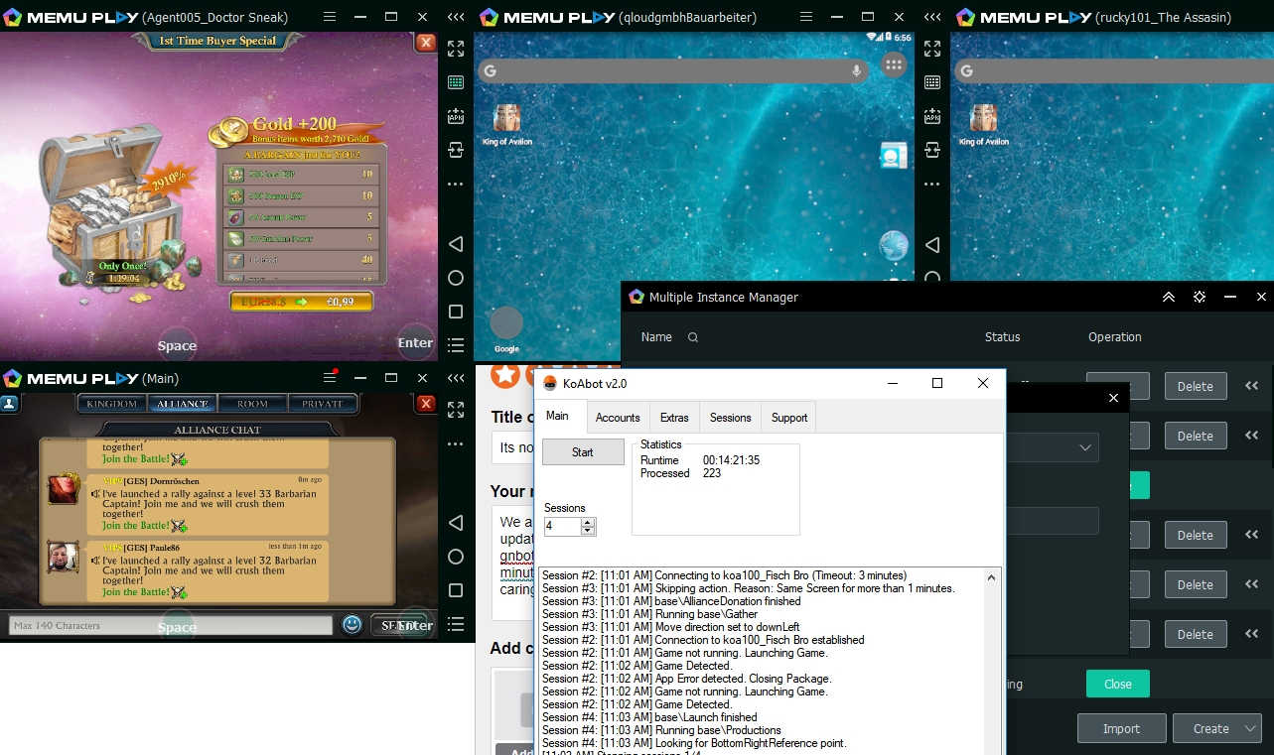Screen dimensions: 1274x755
Task: Switch to the Extras tab in KoAbot
Action: pos(674,418)
